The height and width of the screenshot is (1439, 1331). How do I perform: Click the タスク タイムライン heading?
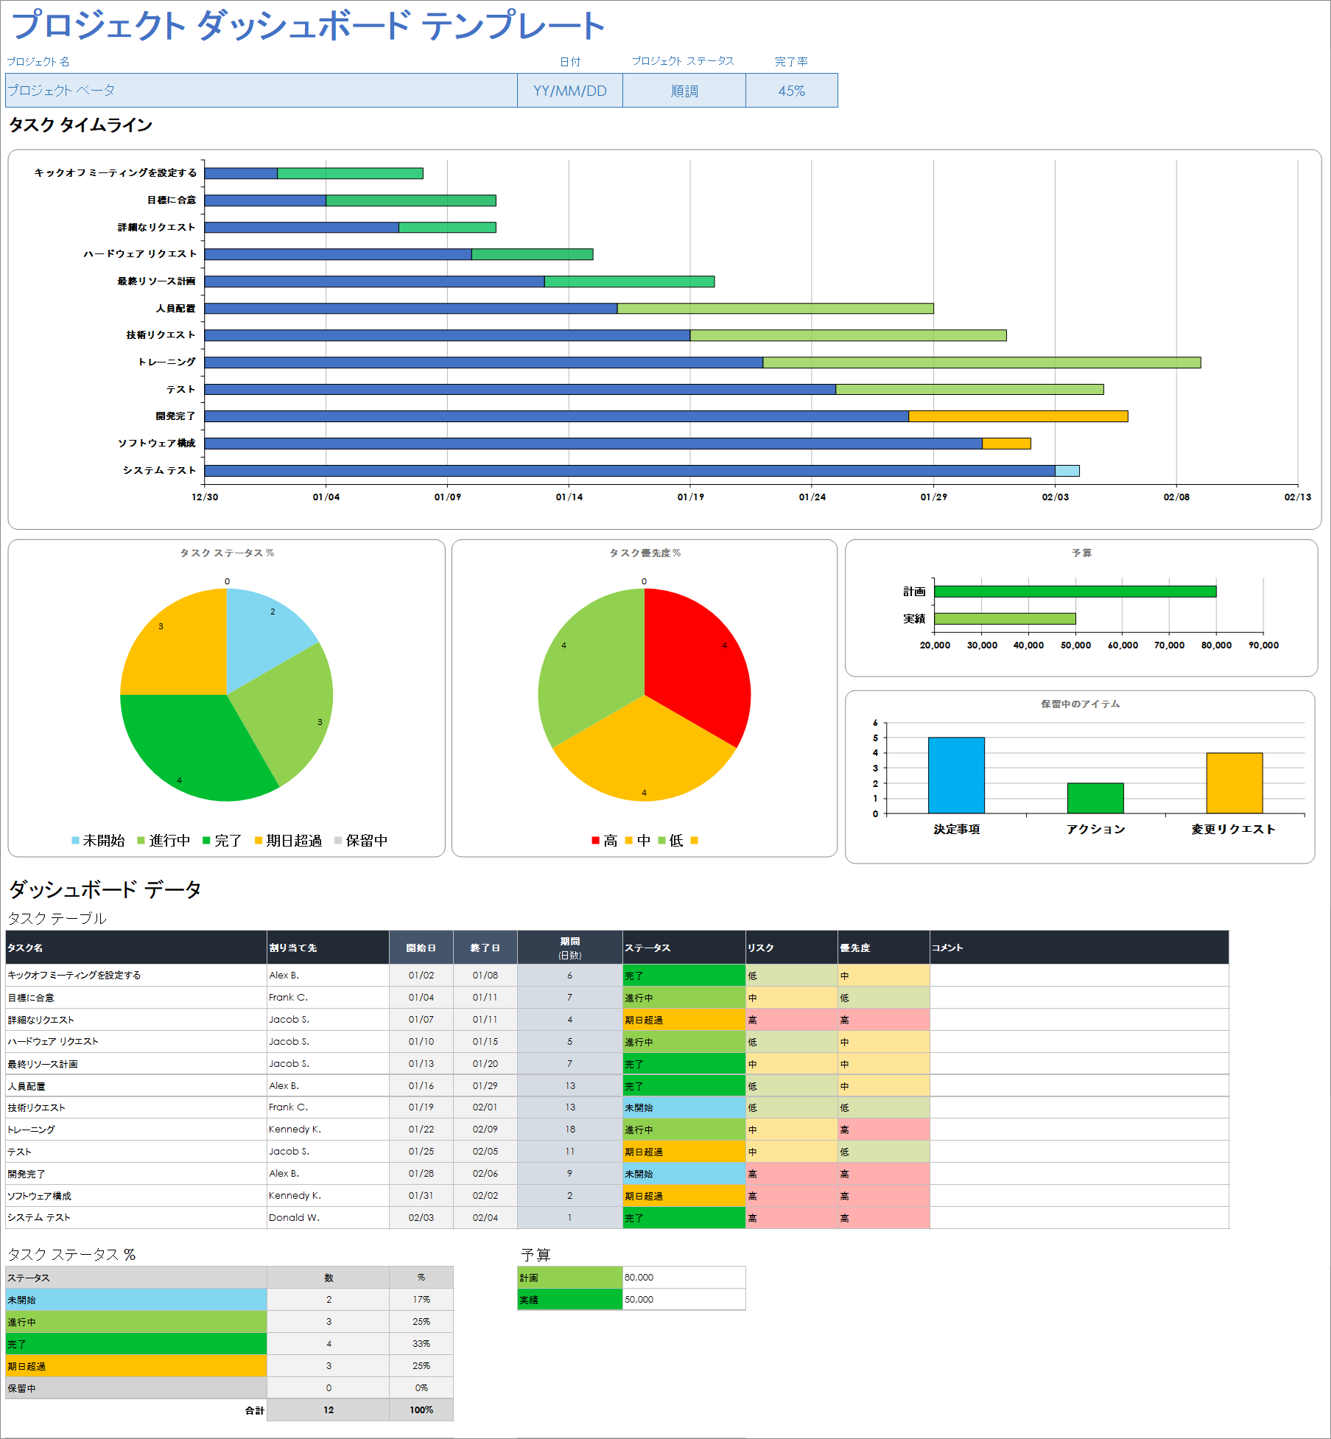(81, 125)
